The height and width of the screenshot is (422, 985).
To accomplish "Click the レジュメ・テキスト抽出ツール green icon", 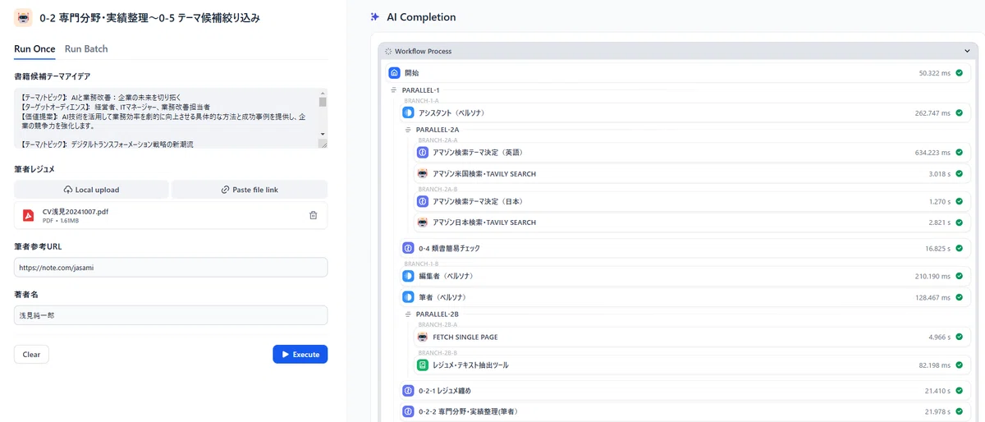I will click(422, 365).
